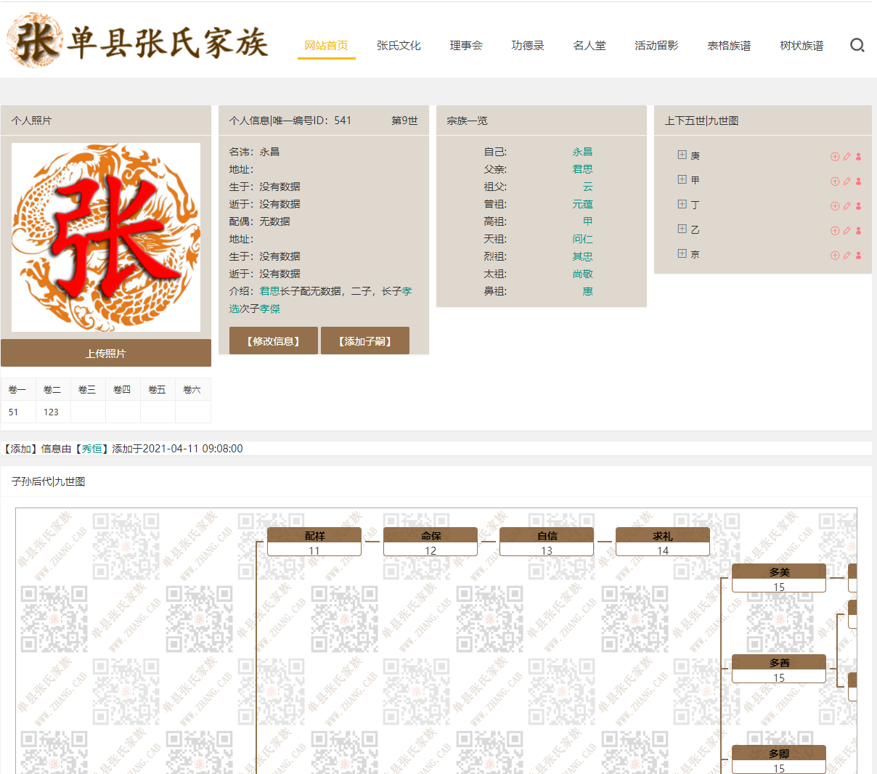Image resolution: width=877 pixels, height=774 pixels.
Task: Open the 元蕴 link next to 曾祖
Action: [x=582, y=204]
